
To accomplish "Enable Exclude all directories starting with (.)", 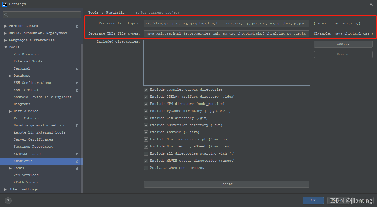I will (x=146, y=154).
